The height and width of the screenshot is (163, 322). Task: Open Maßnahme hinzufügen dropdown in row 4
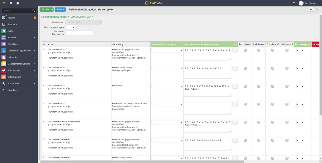[x=167, y=104]
